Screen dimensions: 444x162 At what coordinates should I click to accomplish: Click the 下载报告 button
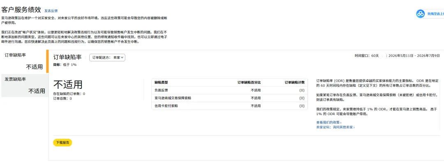pos(62,142)
